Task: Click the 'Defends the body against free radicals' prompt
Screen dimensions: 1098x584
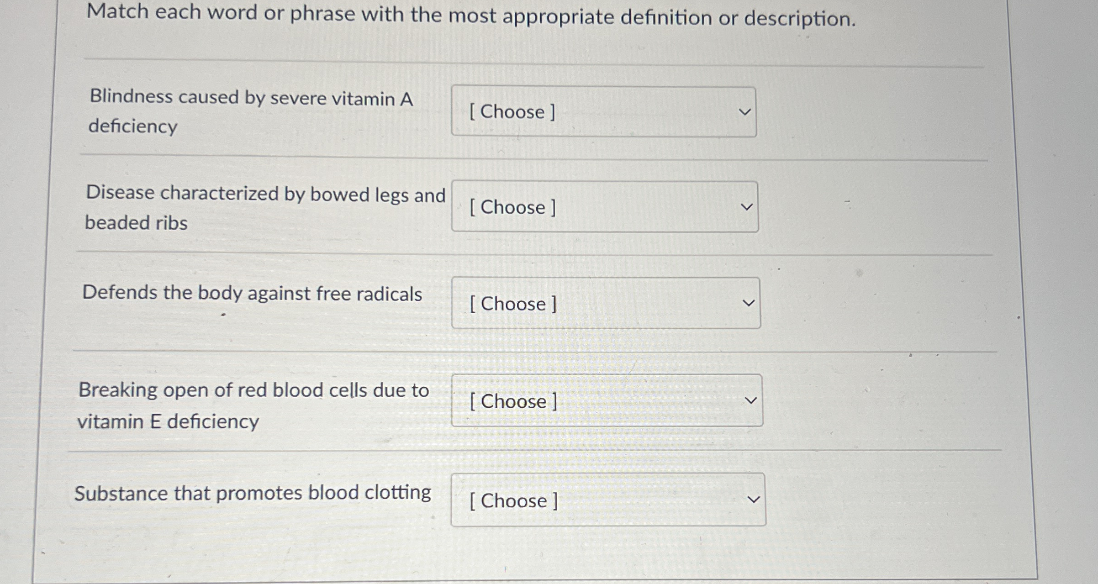Action: [252, 294]
